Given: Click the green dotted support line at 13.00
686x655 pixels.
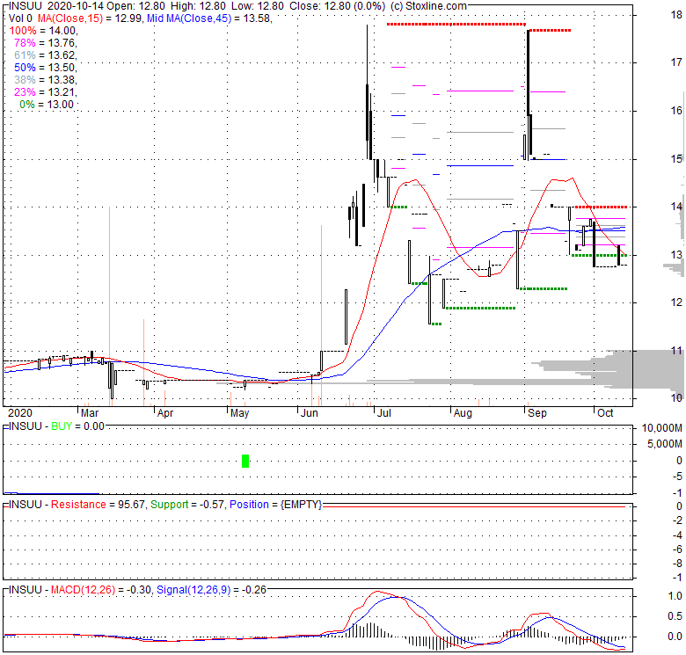Looking at the screenshot, I should [600, 255].
